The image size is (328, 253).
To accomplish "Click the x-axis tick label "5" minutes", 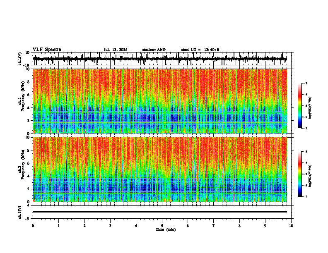I will (162, 226).
